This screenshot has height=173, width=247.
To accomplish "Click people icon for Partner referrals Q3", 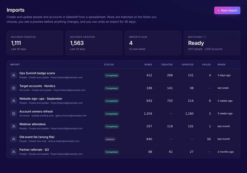I will click(14, 152).
